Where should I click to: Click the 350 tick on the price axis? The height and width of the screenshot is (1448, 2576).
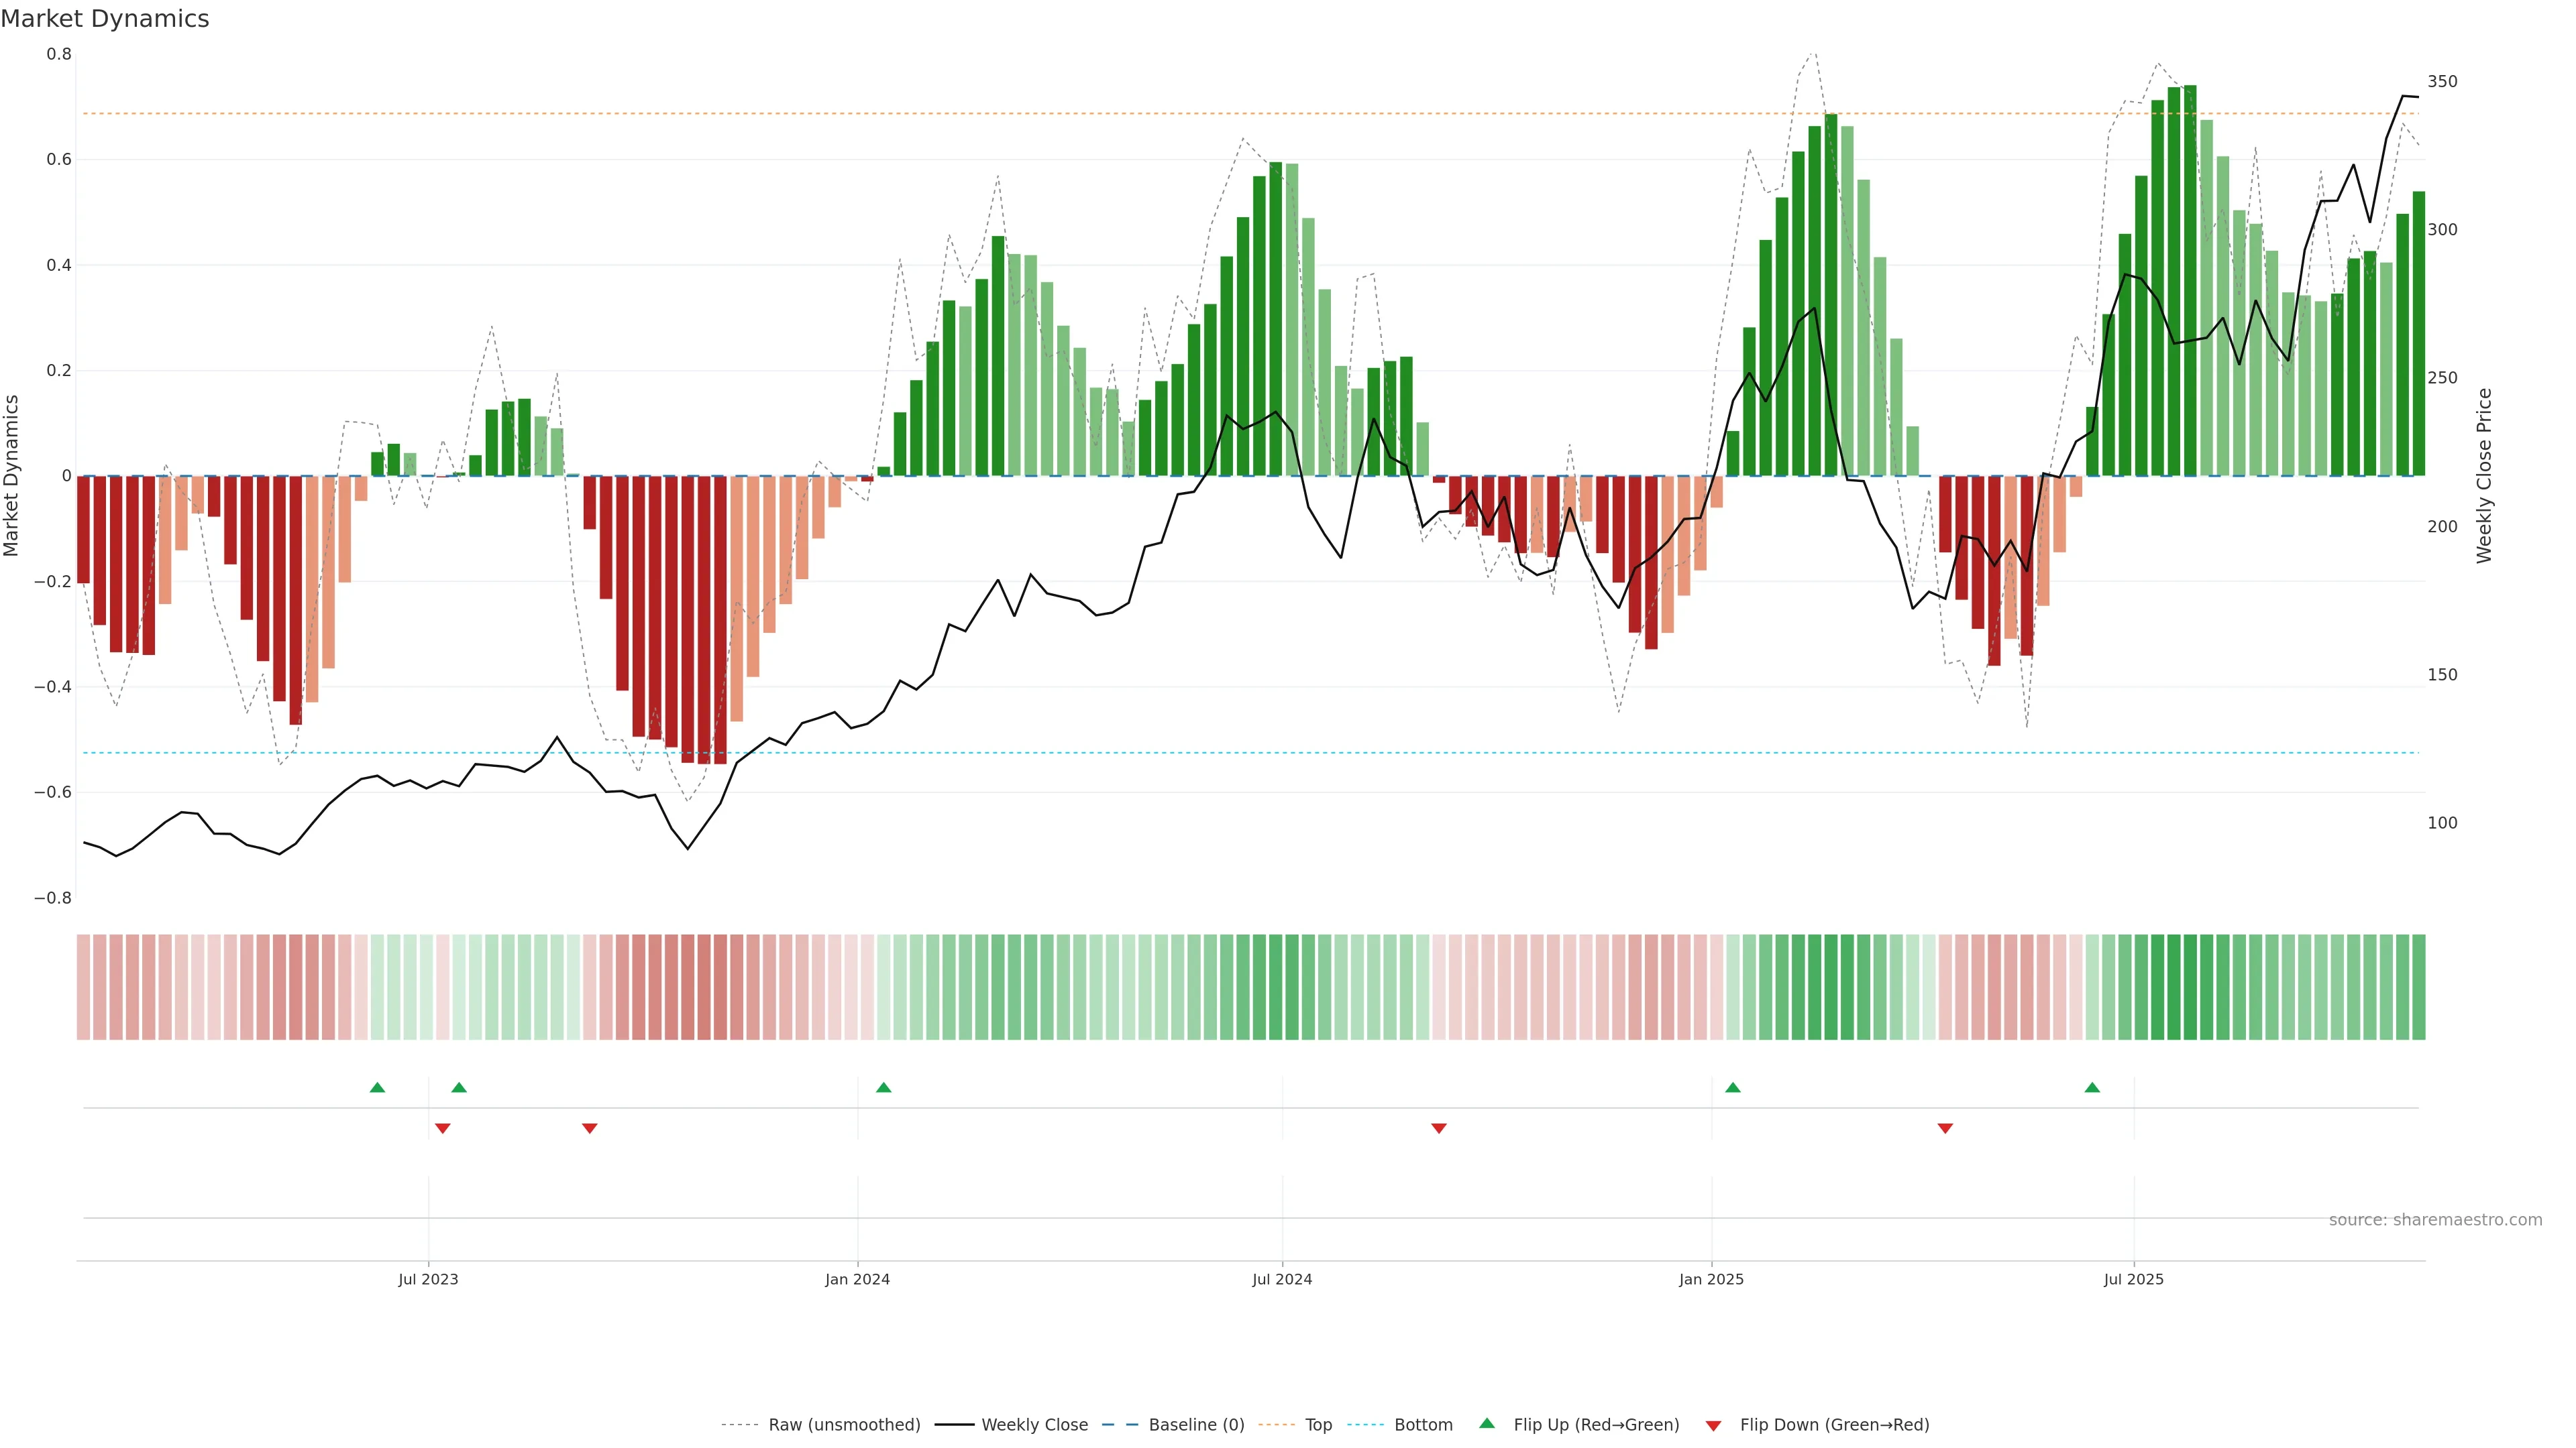tap(2442, 82)
